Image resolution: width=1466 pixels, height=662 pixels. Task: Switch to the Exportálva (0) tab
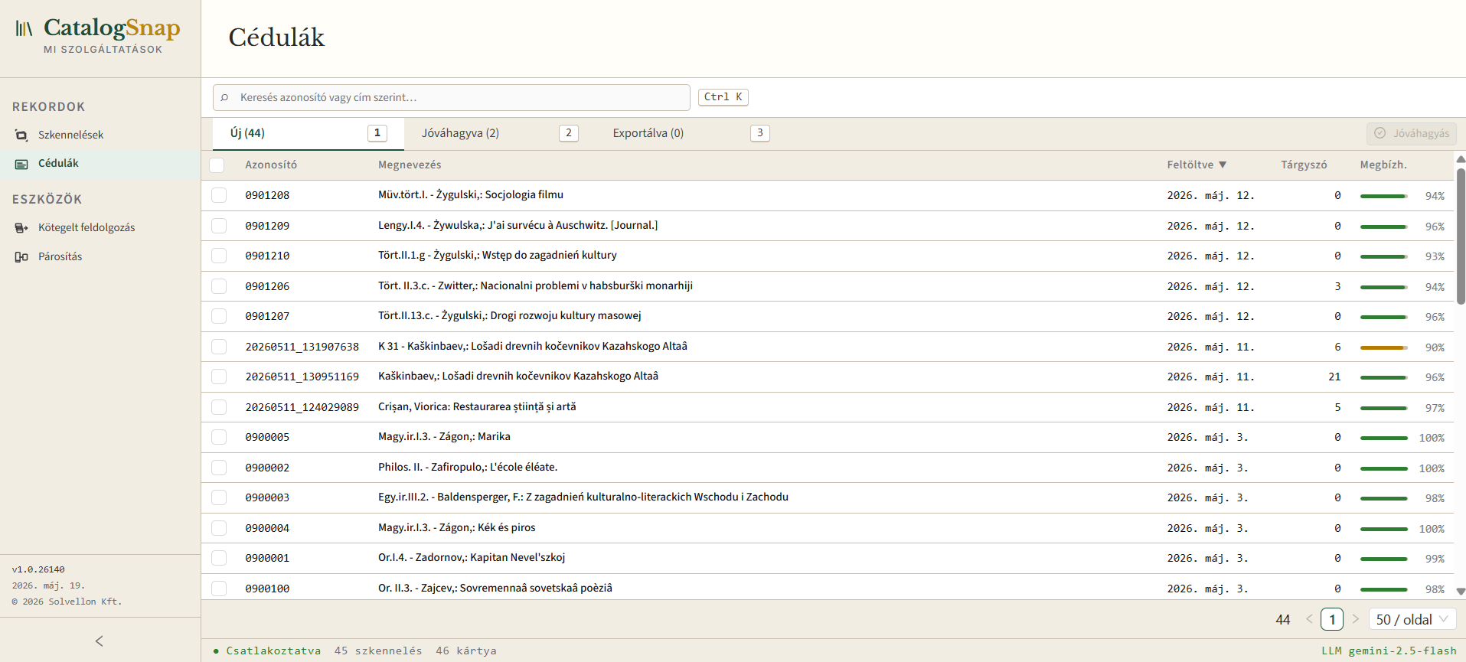[x=691, y=133]
